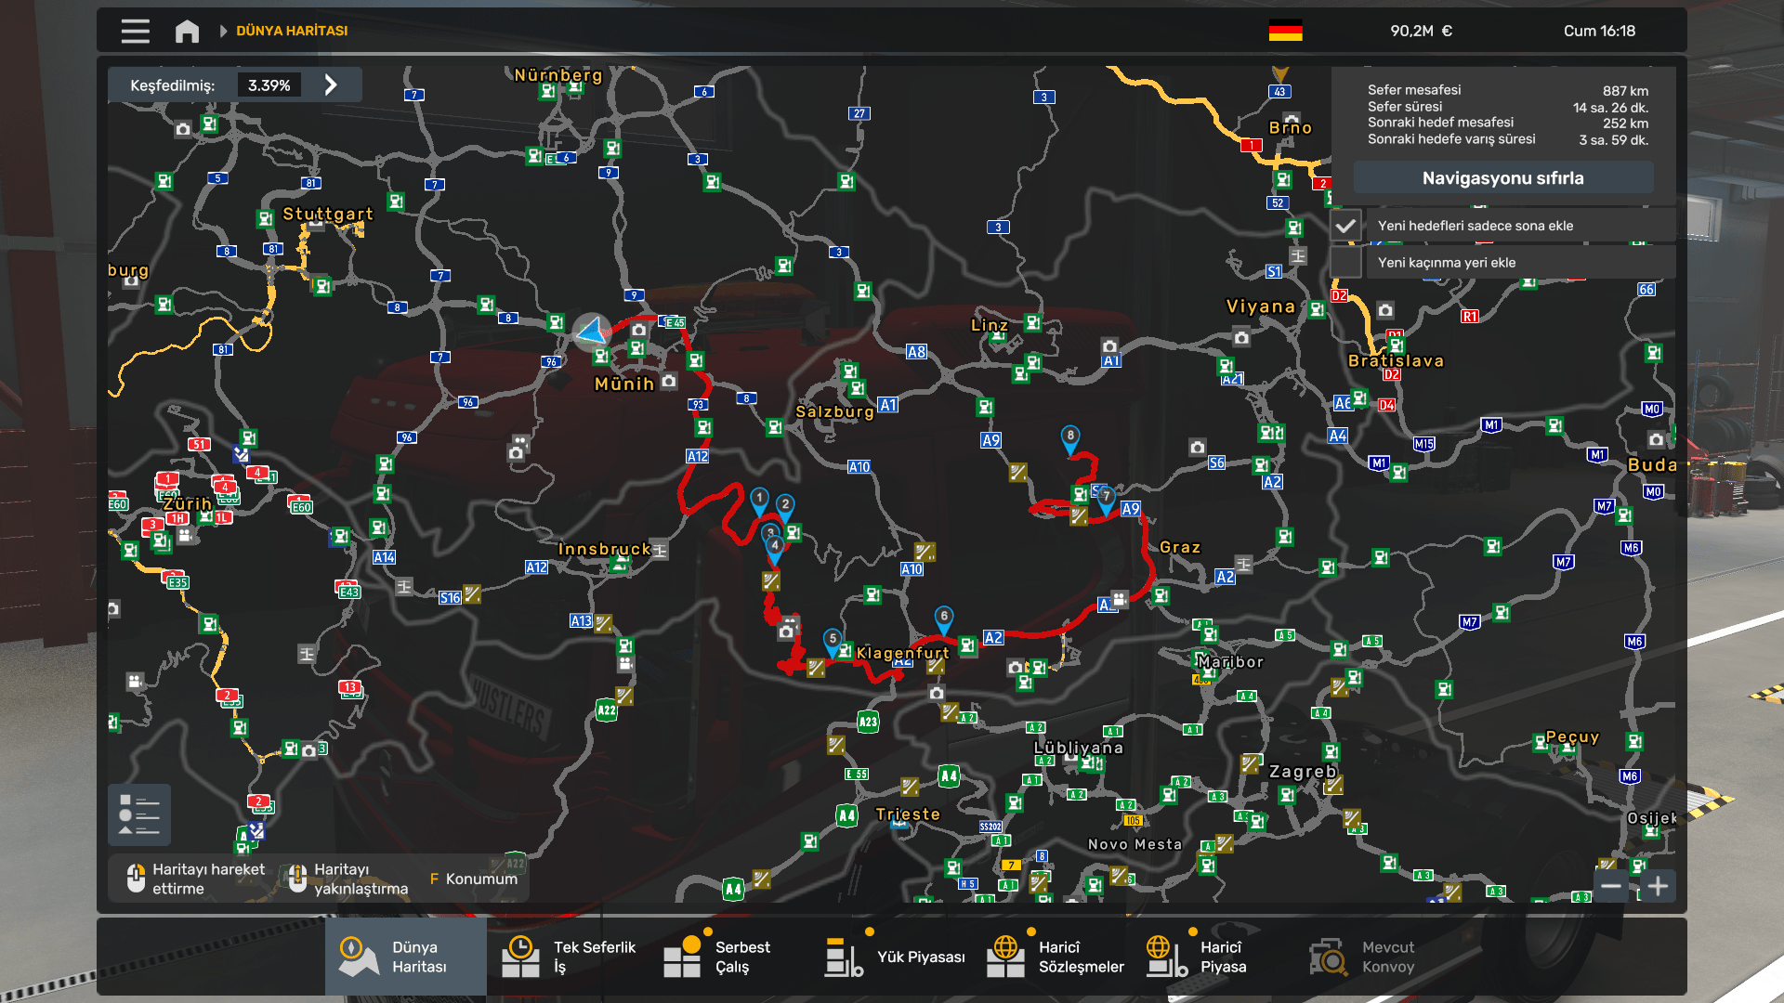Enable 'Yeni kaçınma yeri ekle' checkbox

click(1345, 262)
